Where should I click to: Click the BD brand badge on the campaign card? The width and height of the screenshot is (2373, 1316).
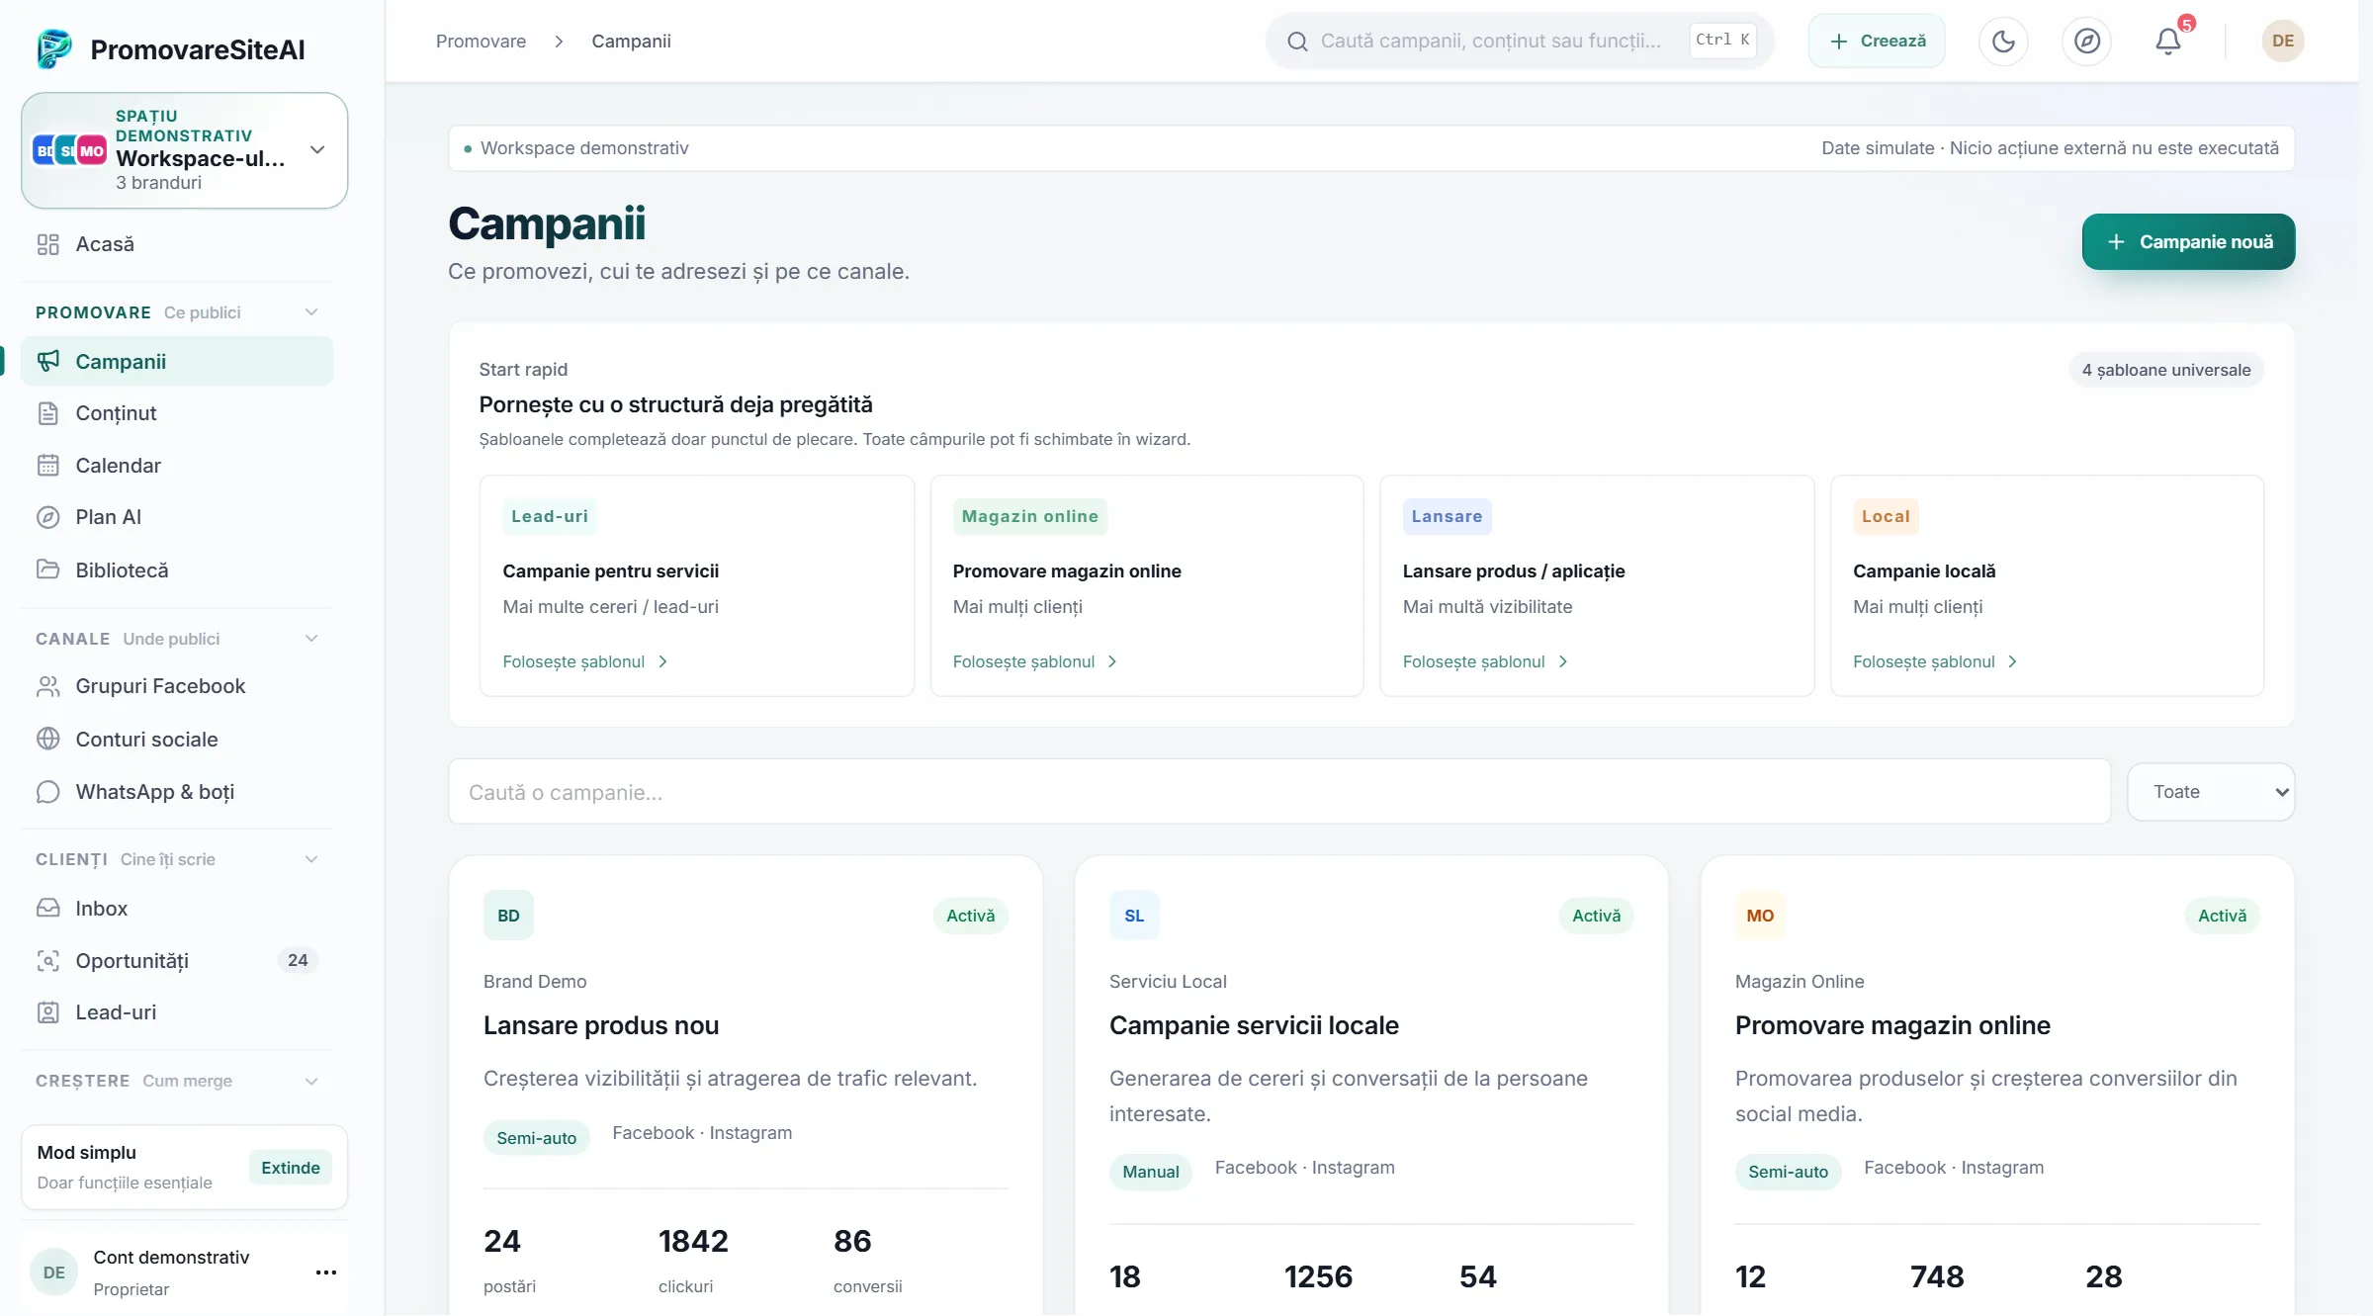tap(508, 916)
